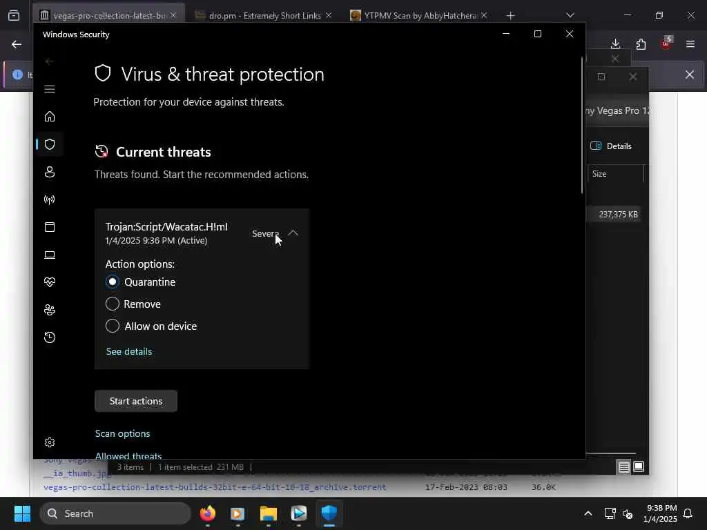
Task: Switch File Explorer to details list view
Action: click(x=623, y=467)
